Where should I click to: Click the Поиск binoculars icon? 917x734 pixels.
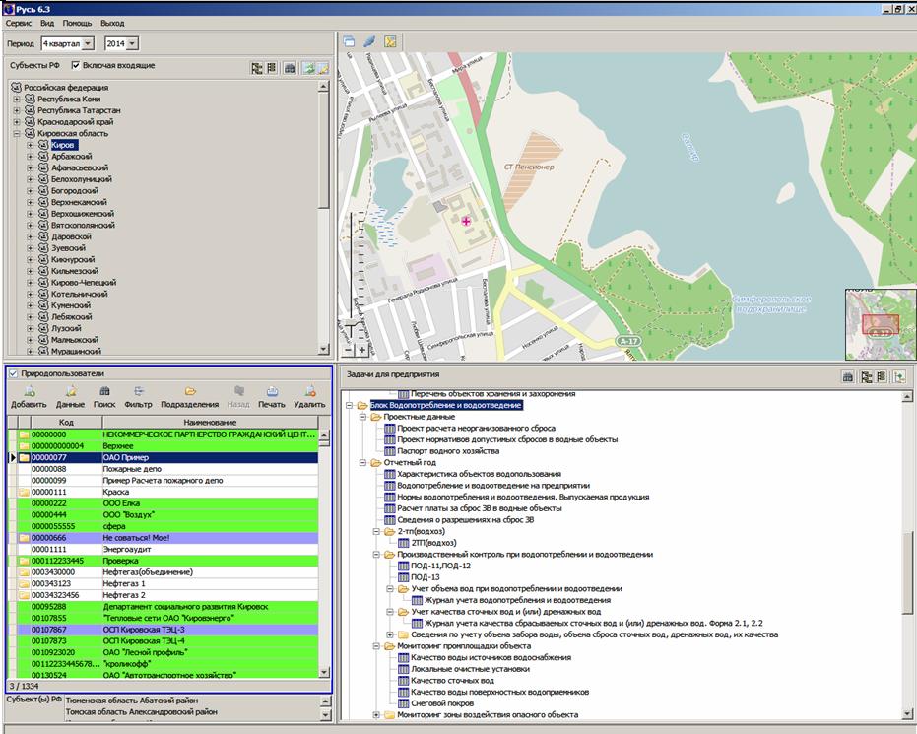tap(104, 391)
